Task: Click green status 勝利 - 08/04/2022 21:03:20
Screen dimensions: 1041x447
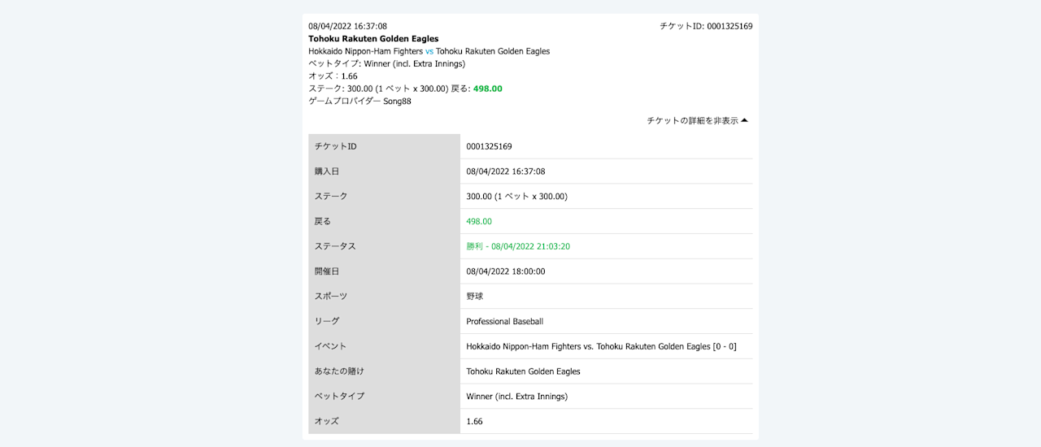Action: 518,246
